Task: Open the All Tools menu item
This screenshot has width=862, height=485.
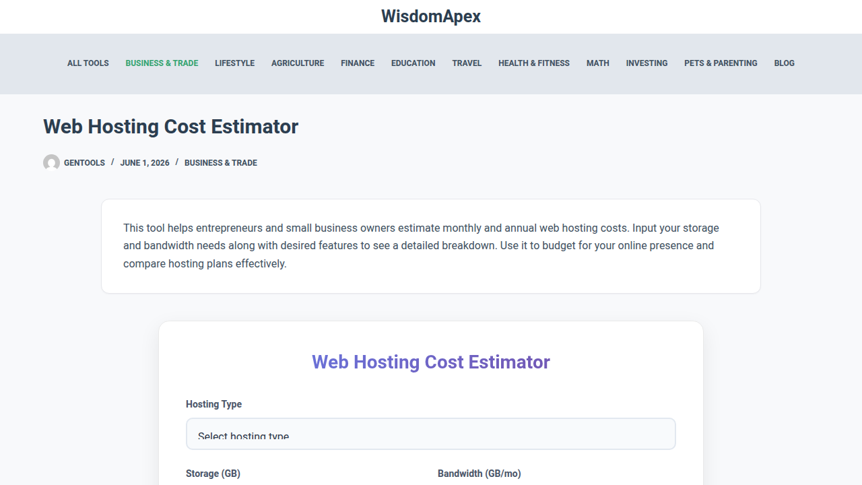Action: pyautogui.click(x=88, y=63)
